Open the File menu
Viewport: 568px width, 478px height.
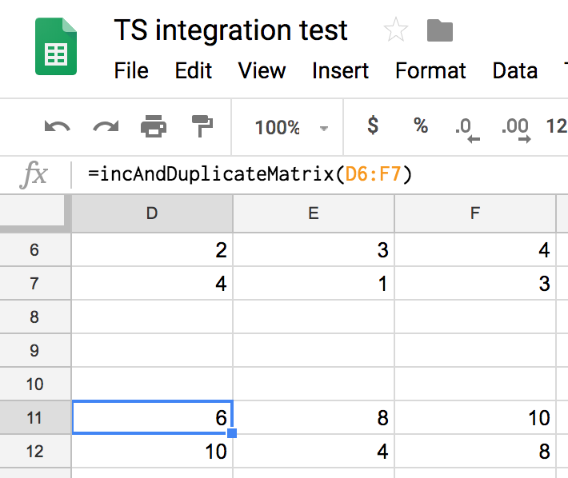(131, 70)
